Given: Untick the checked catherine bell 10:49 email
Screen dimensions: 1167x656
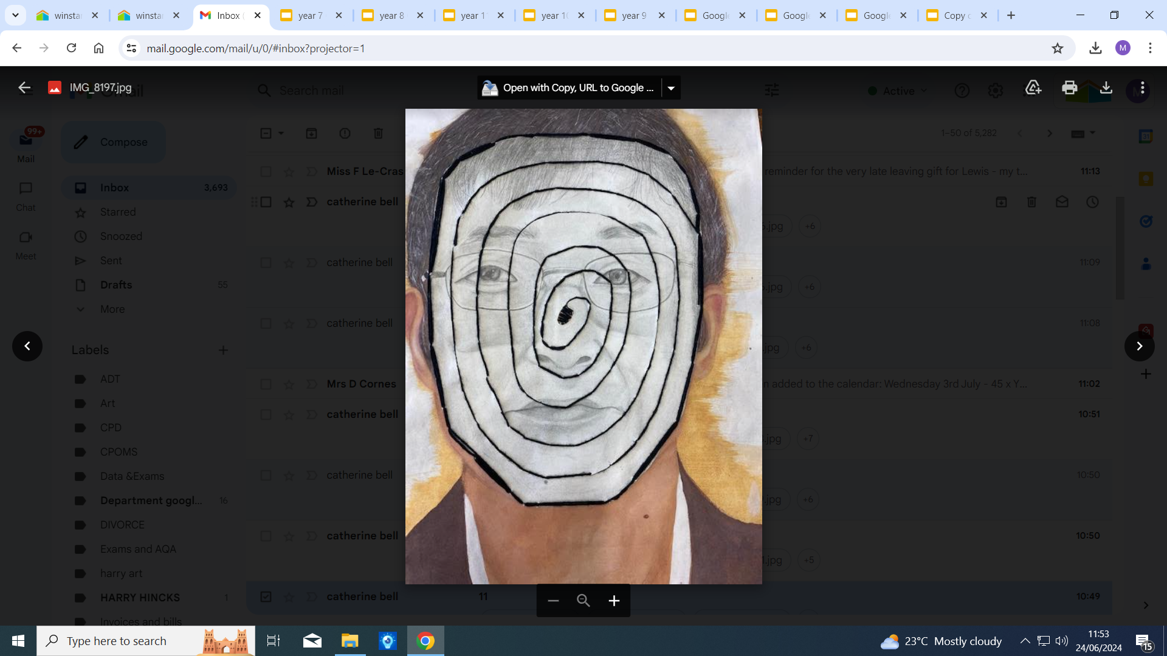Looking at the screenshot, I should pos(266,596).
